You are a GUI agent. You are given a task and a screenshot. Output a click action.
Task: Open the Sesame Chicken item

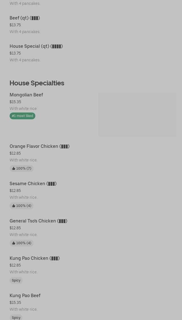(33, 184)
